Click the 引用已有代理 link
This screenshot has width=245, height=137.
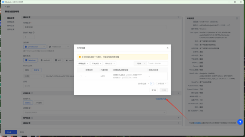pyautogui.click(x=161, y=99)
